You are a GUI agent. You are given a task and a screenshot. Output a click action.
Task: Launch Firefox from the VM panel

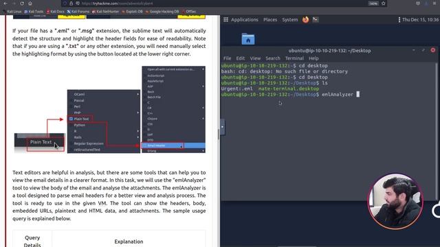coord(305,20)
